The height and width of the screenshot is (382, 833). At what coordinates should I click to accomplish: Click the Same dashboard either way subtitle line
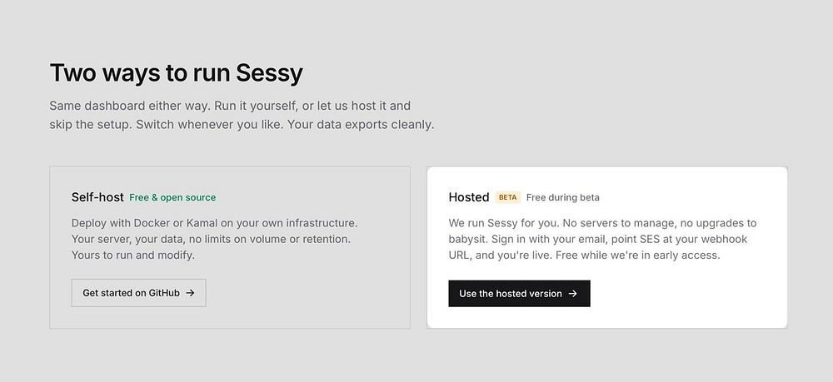[x=230, y=106]
